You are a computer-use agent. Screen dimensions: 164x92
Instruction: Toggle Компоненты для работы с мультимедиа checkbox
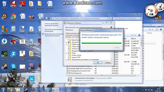[x=69, y=60]
